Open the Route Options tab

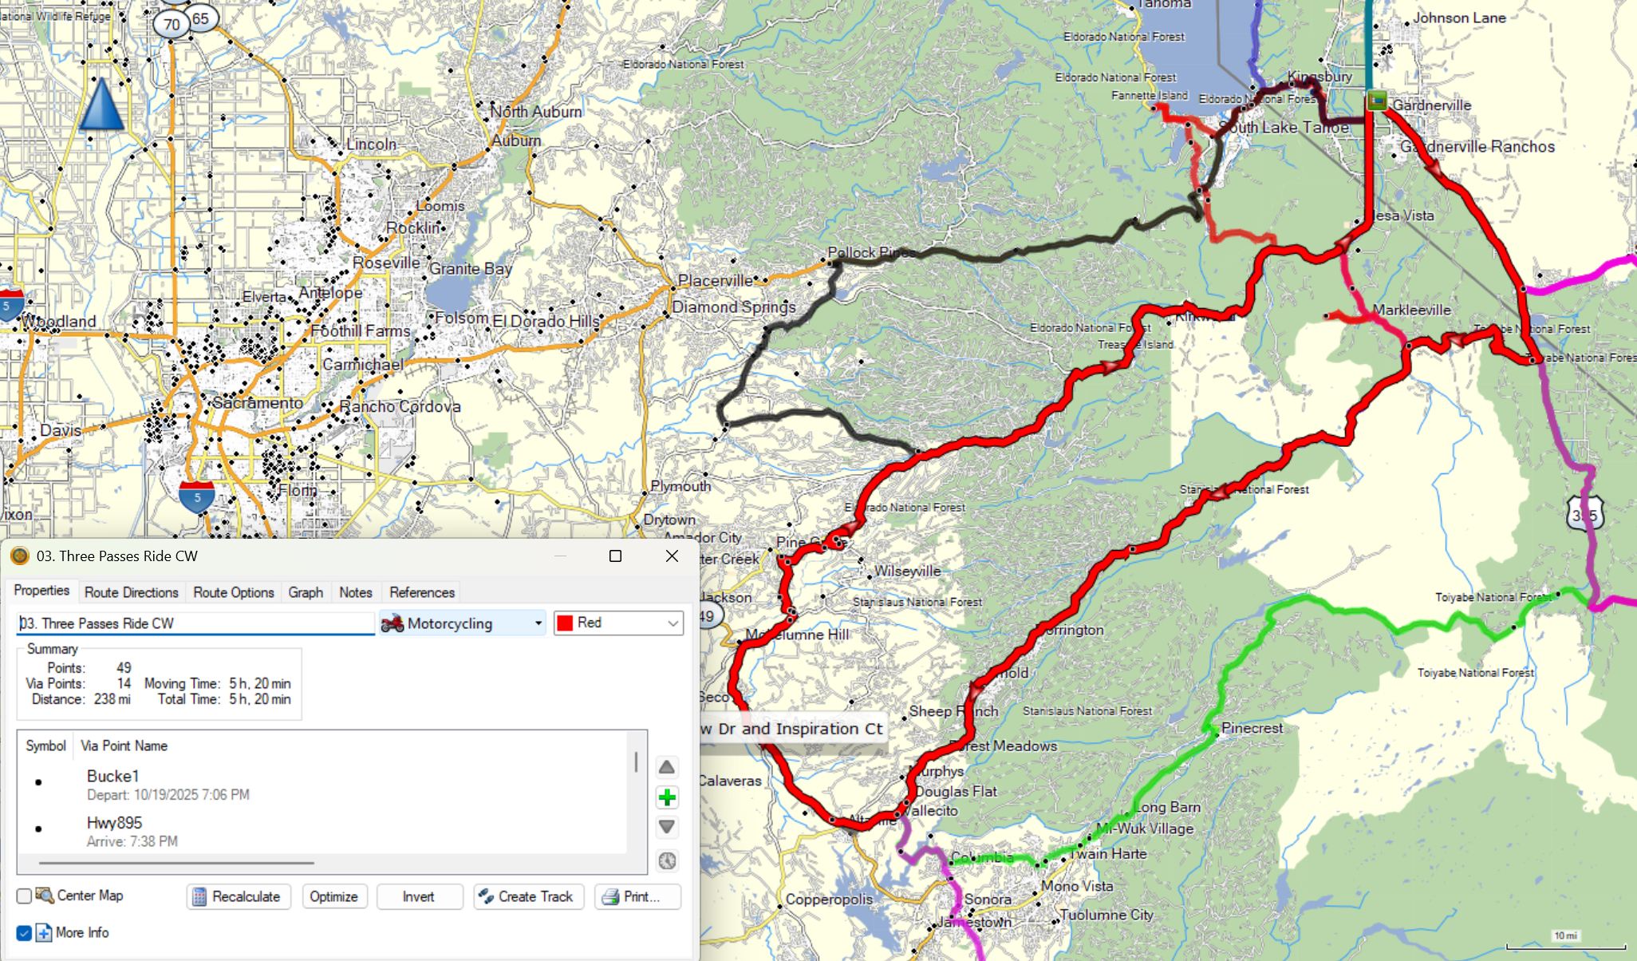point(233,592)
